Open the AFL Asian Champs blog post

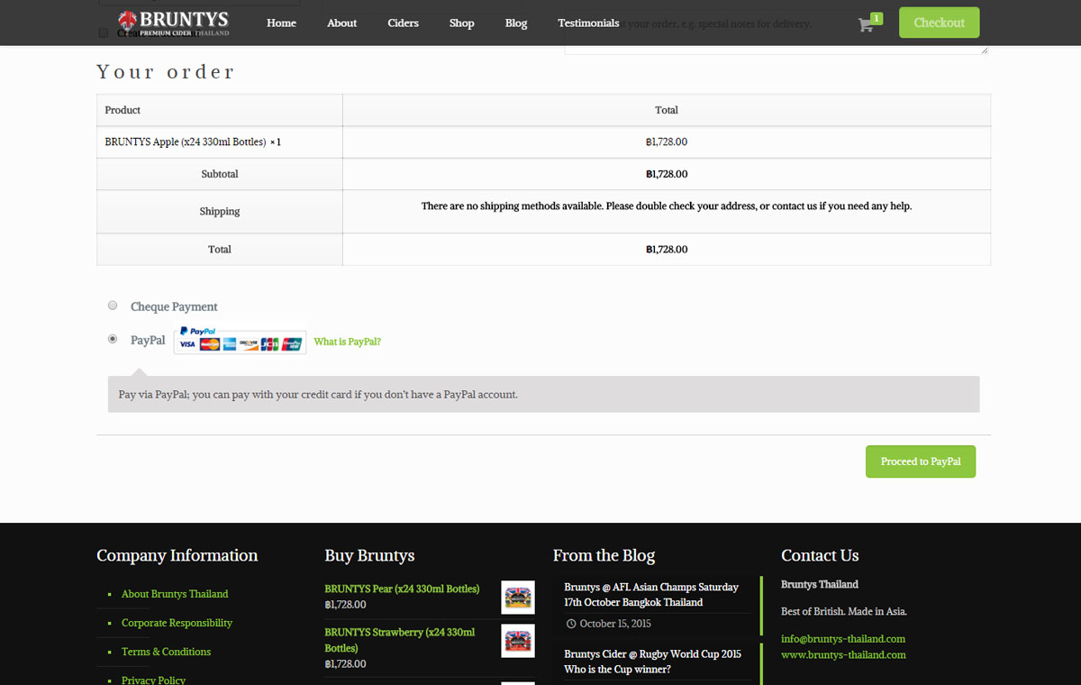coord(650,594)
